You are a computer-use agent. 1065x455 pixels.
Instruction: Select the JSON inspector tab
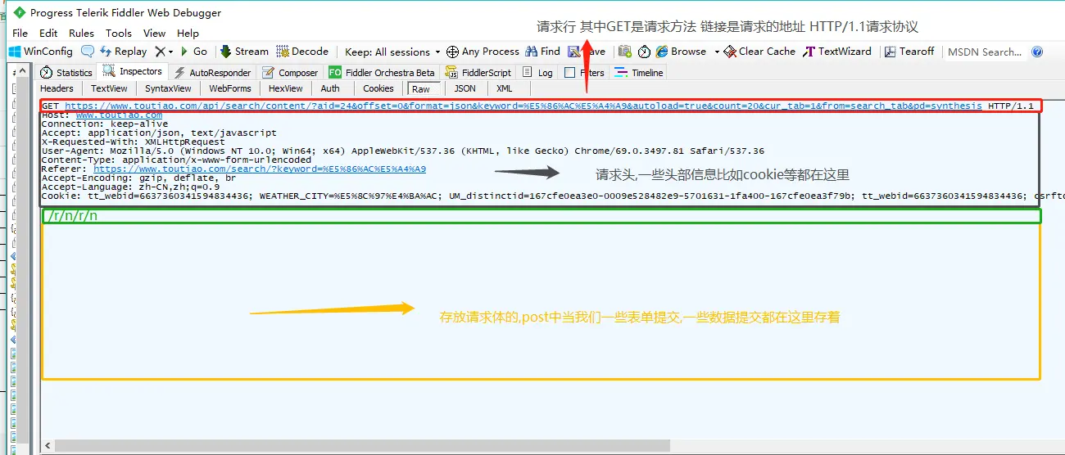(465, 88)
